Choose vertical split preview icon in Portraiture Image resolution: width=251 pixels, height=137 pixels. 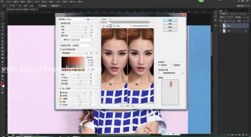coord(110,26)
